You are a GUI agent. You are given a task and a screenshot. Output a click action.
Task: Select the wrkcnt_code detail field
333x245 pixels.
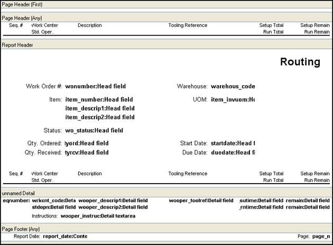54,201
